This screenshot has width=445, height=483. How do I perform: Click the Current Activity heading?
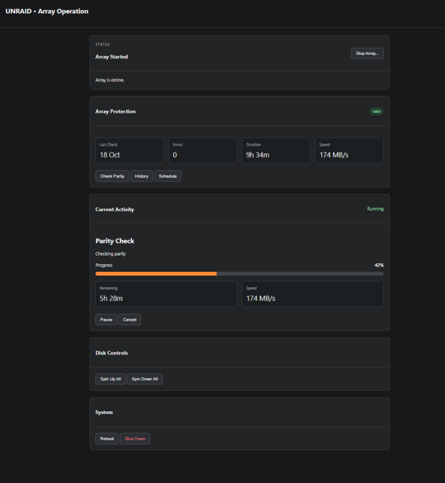click(115, 209)
